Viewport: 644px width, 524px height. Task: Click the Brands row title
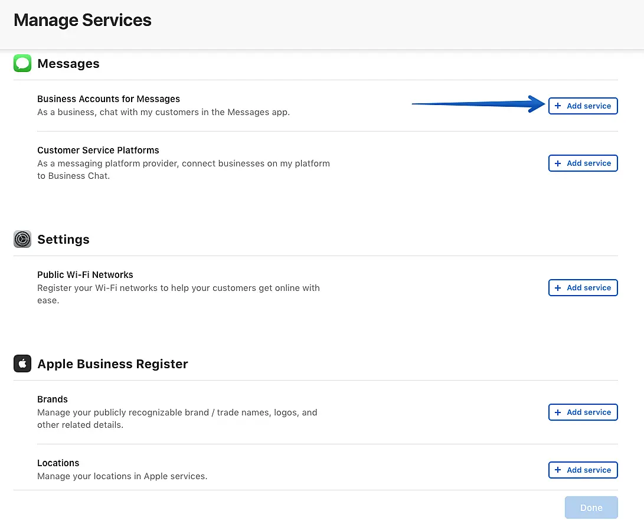coord(53,399)
